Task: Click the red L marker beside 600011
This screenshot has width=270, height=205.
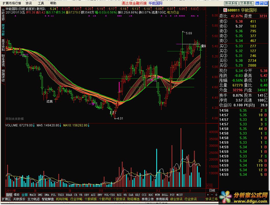Action: click(225, 10)
